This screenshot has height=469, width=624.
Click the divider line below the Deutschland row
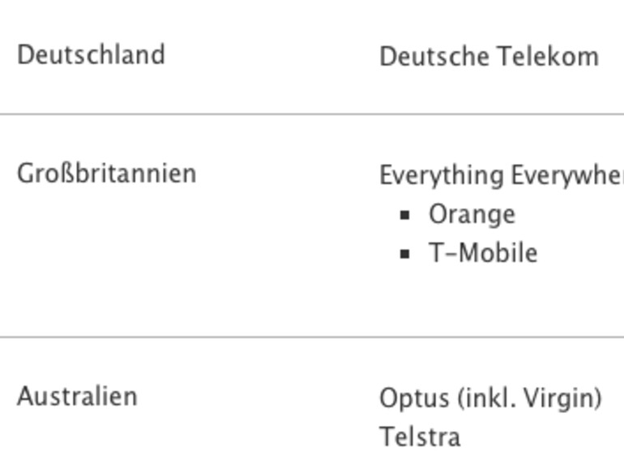pos(312,114)
